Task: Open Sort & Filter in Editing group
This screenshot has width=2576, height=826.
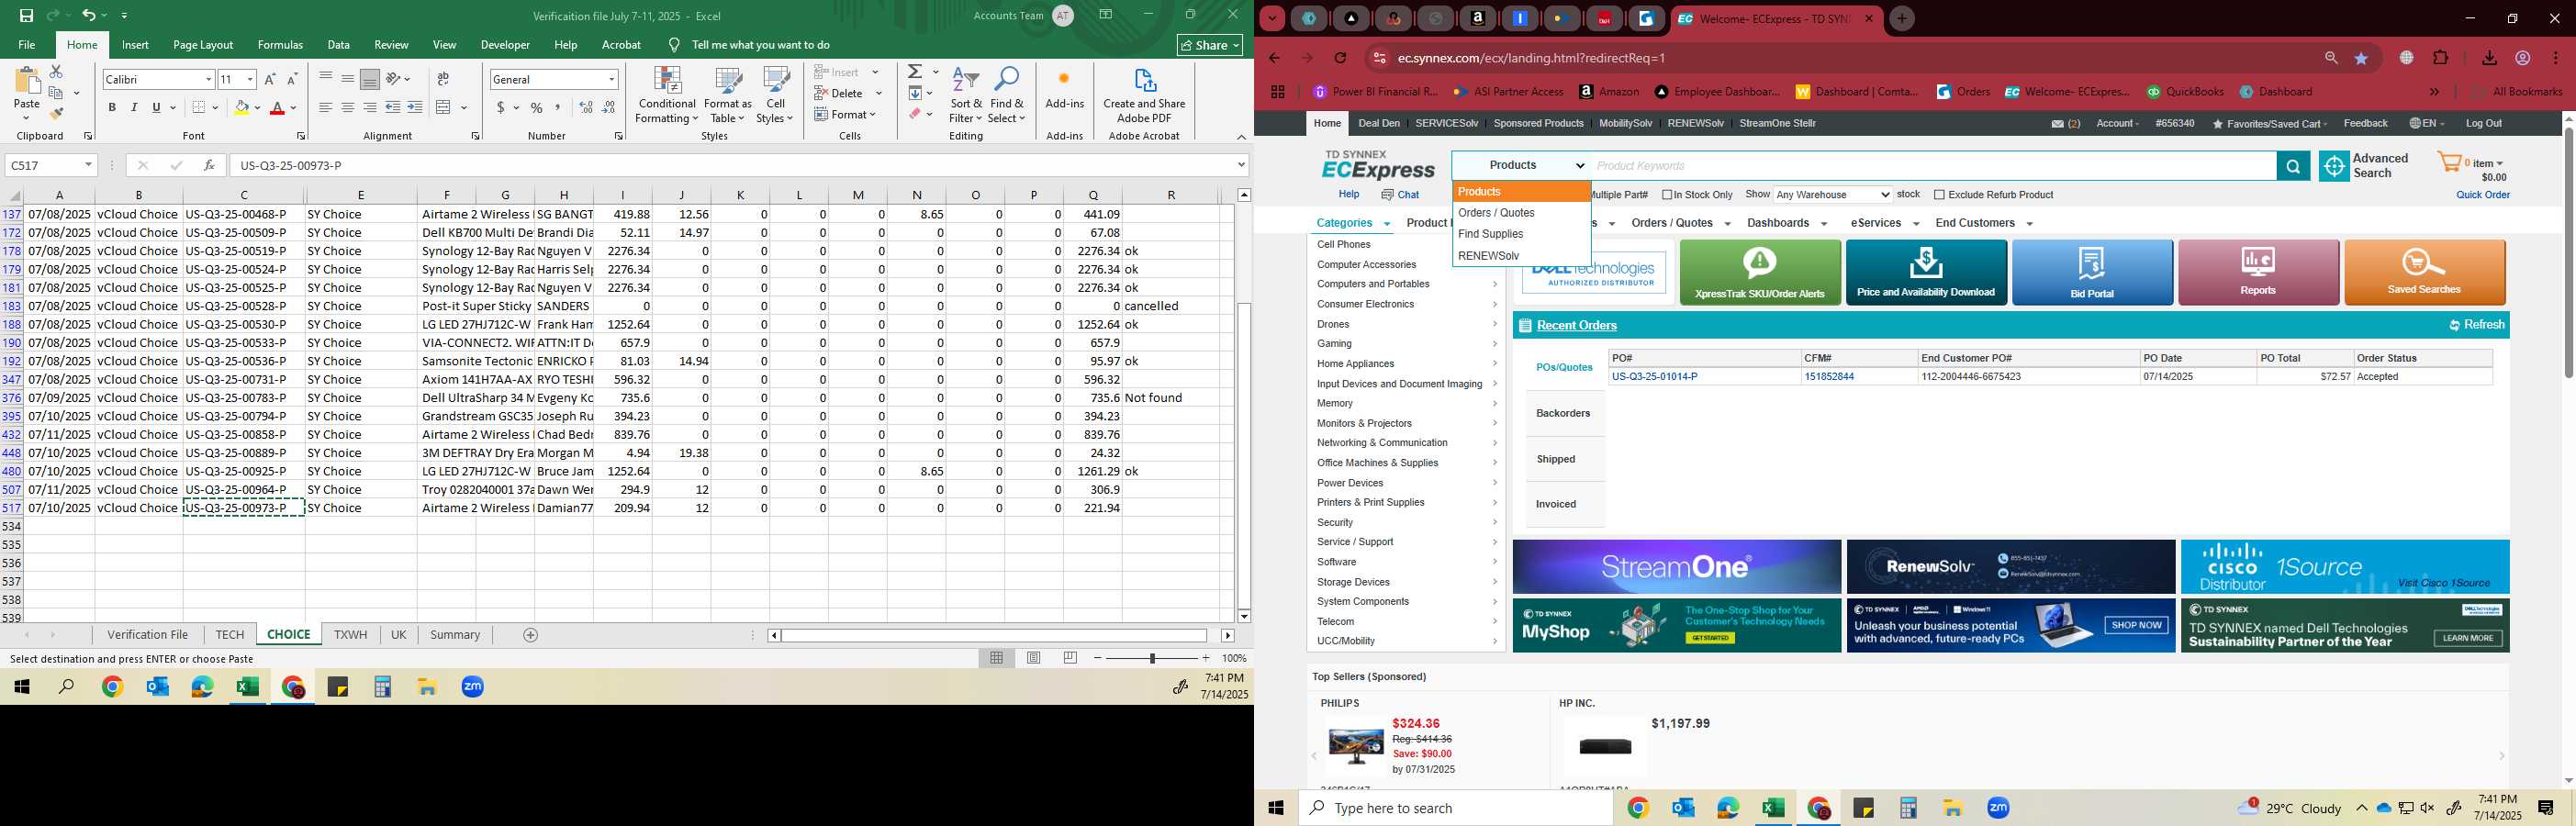Action: pos(966,96)
